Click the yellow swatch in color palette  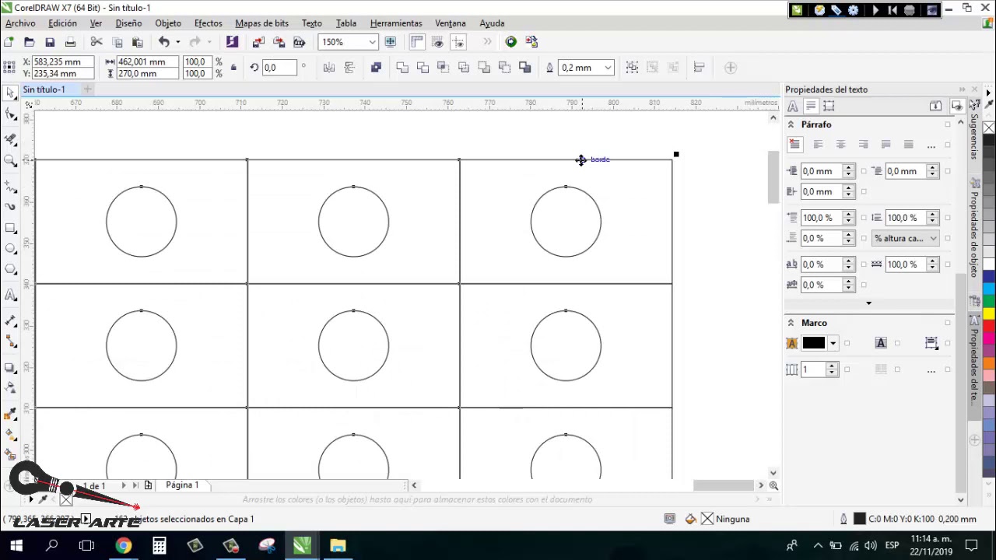pos(989,313)
